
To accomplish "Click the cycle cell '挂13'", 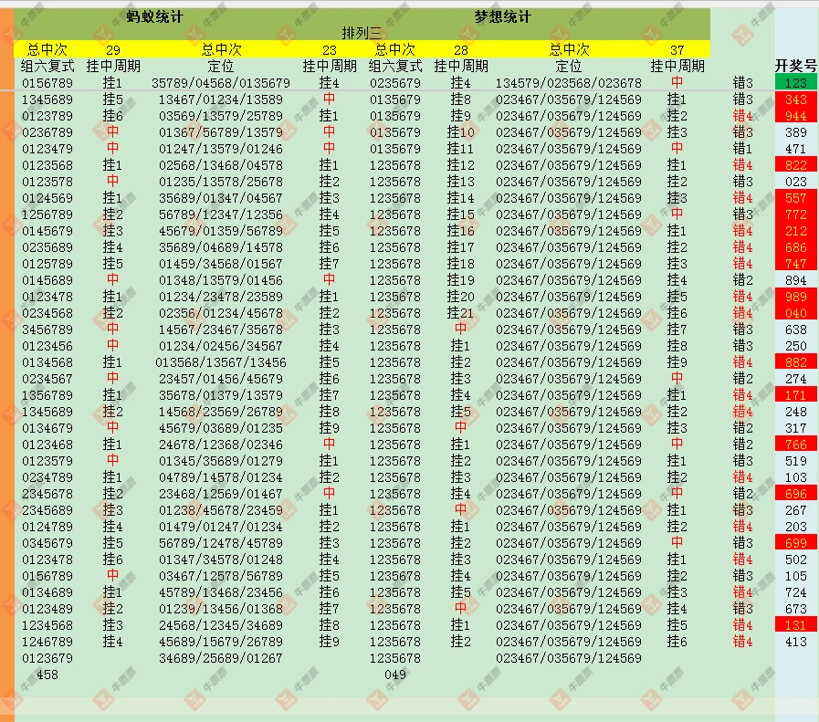I will tap(461, 182).
